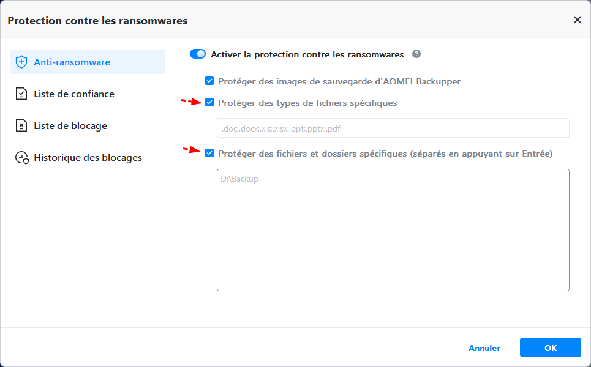Click the Historique des blocages clock icon

(22, 158)
